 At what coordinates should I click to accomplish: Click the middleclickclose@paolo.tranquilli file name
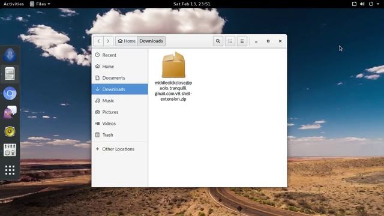tap(173, 91)
